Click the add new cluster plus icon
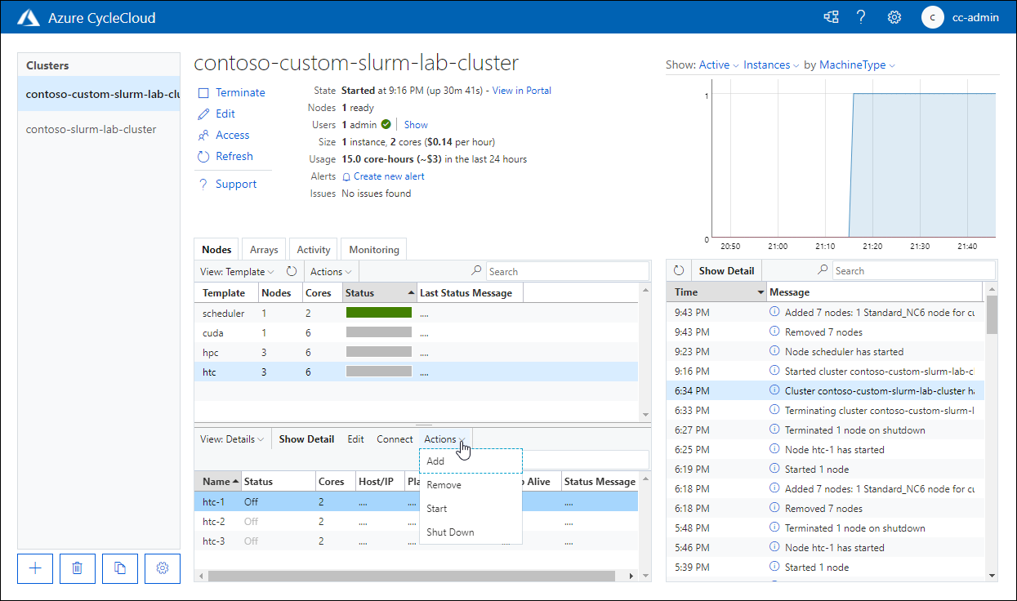Image resolution: width=1017 pixels, height=601 pixels. point(34,568)
